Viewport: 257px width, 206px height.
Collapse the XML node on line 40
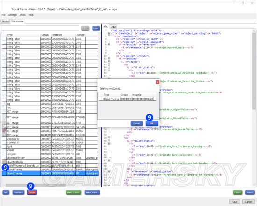pos(109,141)
